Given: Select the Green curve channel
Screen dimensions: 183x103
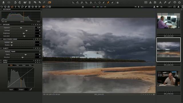Looking at the screenshot, I should pyautogui.click(x=24, y=65).
